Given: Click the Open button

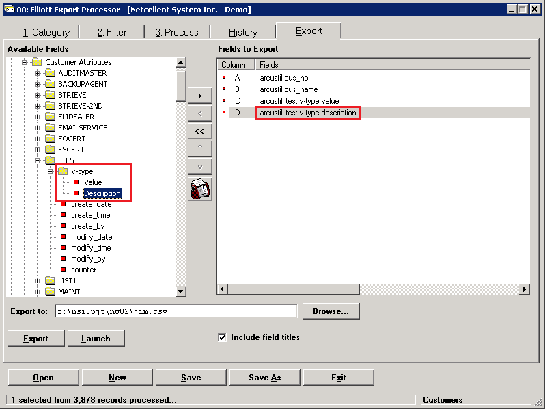Looking at the screenshot, I should [x=44, y=378].
